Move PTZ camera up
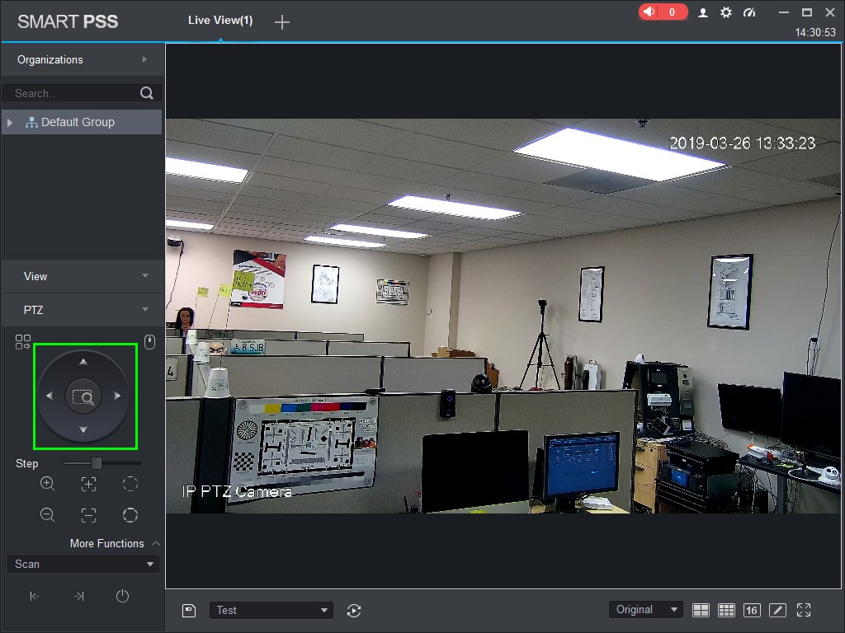 coord(83,362)
